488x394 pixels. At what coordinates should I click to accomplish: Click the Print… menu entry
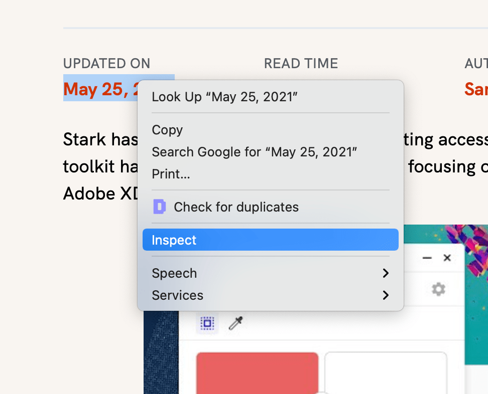171,174
